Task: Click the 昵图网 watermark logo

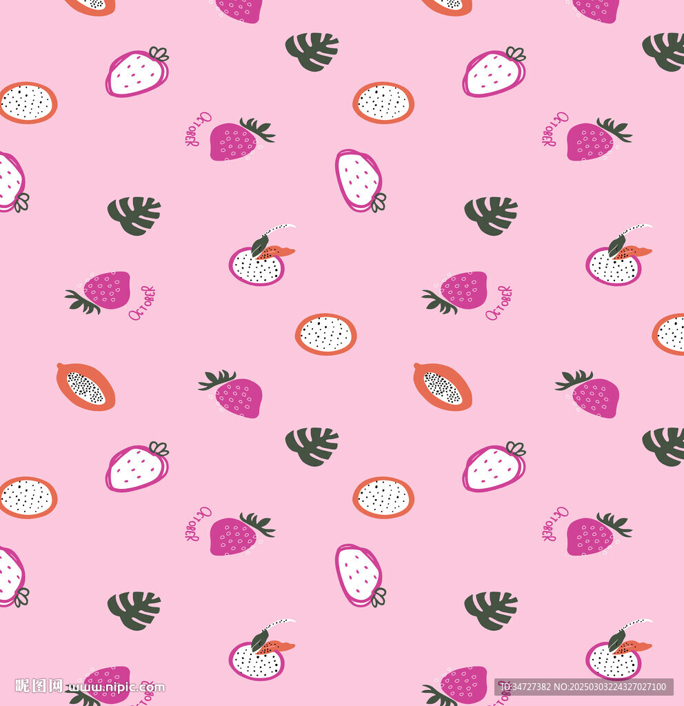Action: tap(39, 686)
